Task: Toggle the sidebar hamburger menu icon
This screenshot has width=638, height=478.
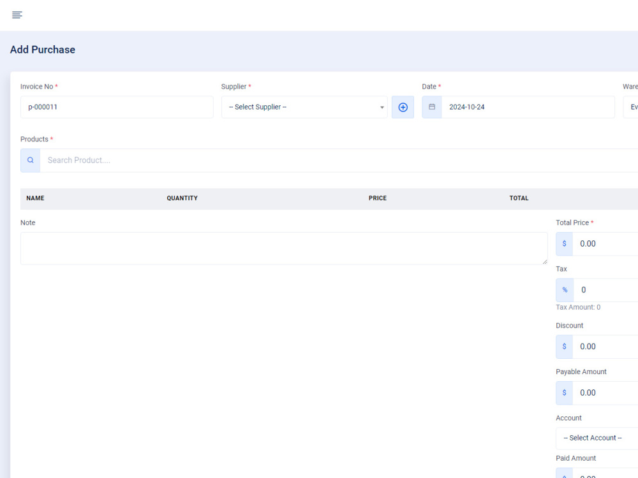Action: [17, 15]
